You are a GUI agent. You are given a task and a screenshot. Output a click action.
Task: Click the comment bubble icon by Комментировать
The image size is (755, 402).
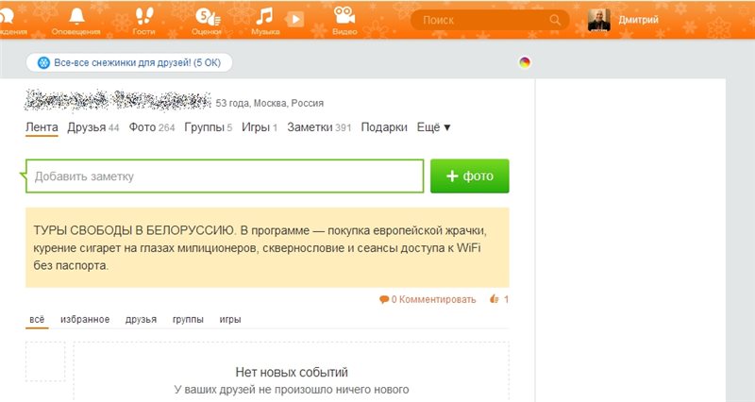click(x=384, y=299)
